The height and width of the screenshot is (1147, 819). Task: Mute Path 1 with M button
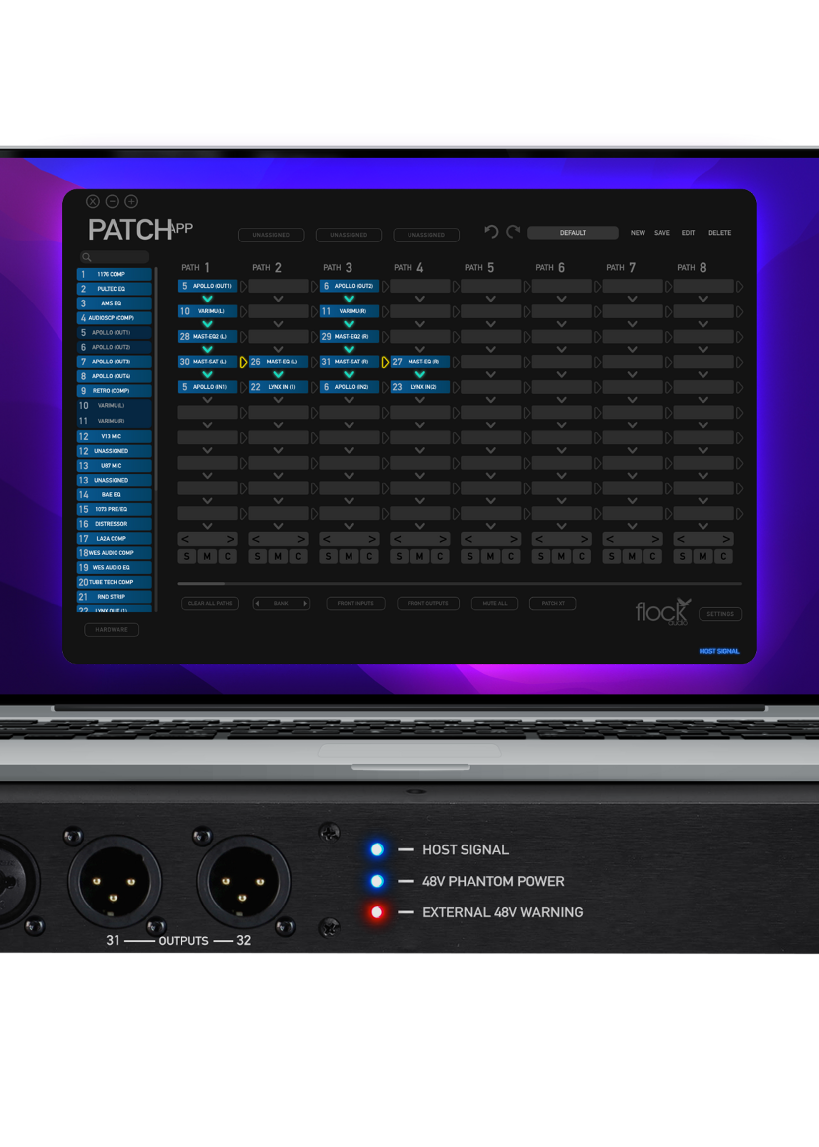pyautogui.click(x=207, y=556)
